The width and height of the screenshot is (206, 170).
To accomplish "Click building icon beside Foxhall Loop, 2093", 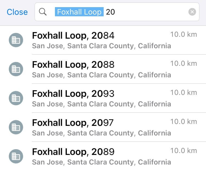I will 16,98.
